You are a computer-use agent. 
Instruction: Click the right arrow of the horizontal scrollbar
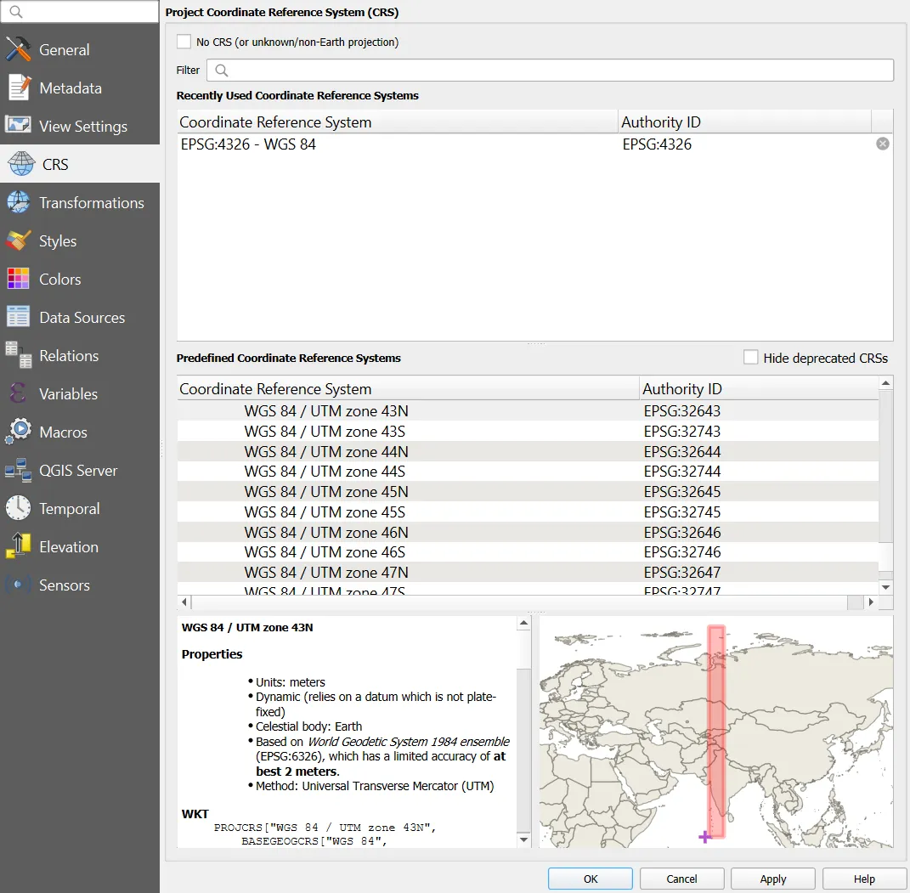[x=871, y=602]
